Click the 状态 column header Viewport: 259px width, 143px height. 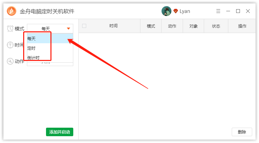pos(216,26)
